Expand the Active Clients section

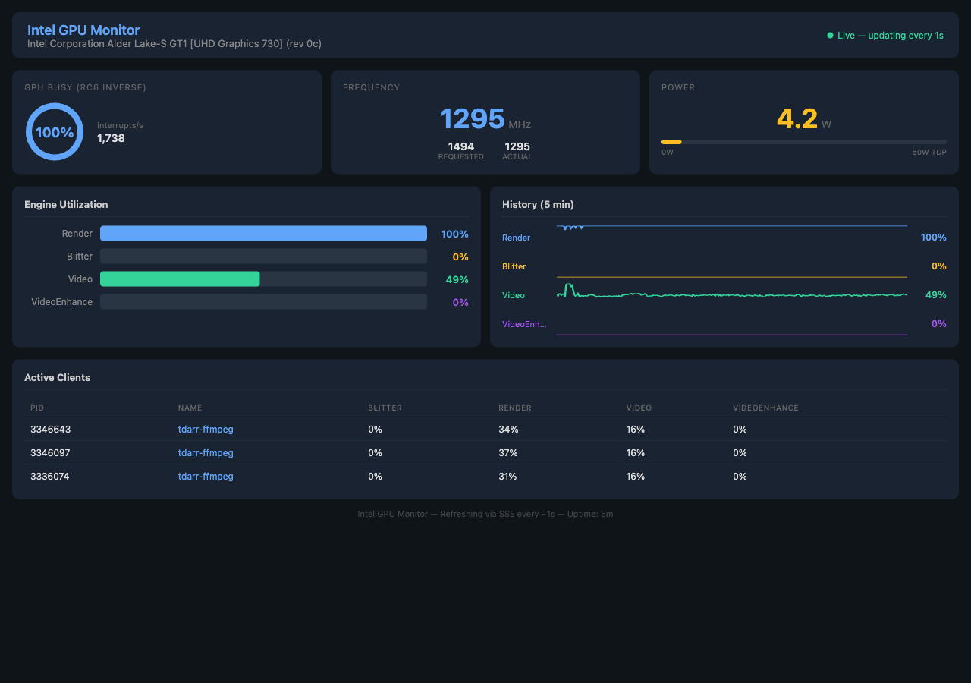(x=57, y=377)
